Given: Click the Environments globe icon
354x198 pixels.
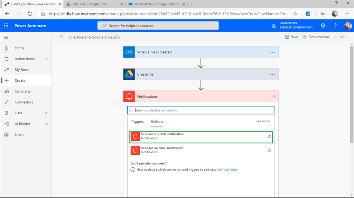Looking at the screenshot, I should coord(274,25).
